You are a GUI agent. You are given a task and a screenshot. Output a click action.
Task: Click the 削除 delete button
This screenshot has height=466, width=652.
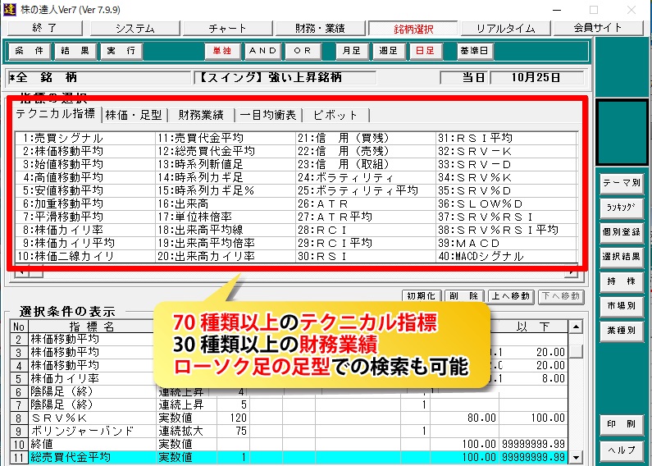464,296
